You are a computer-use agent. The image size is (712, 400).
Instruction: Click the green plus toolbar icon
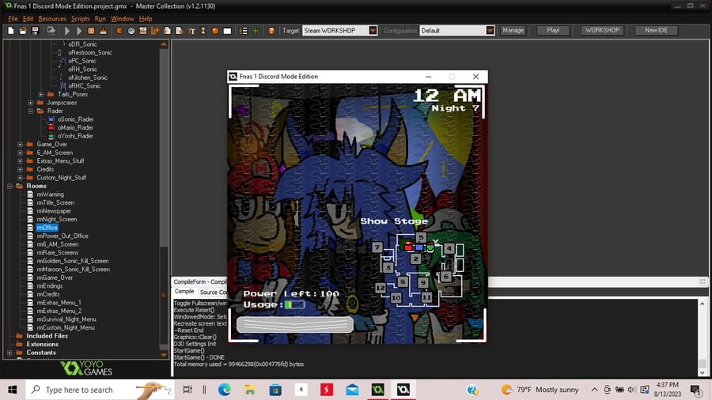(256, 31)
